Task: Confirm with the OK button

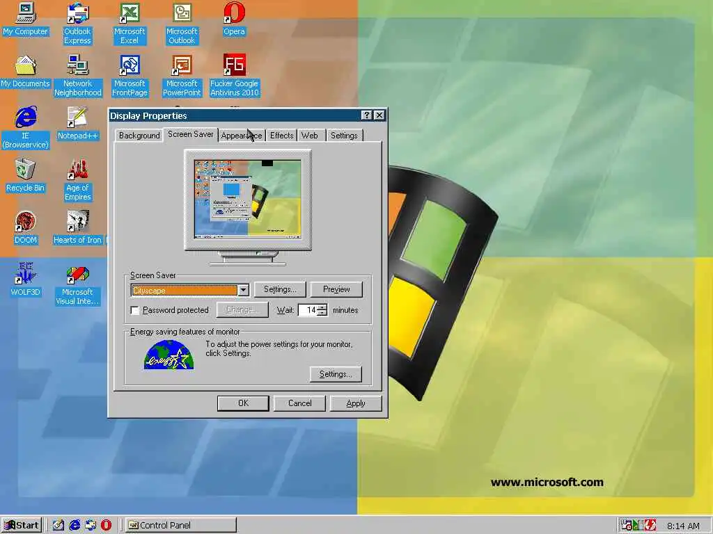Action: pyautogui.click(x=243, y=403)
